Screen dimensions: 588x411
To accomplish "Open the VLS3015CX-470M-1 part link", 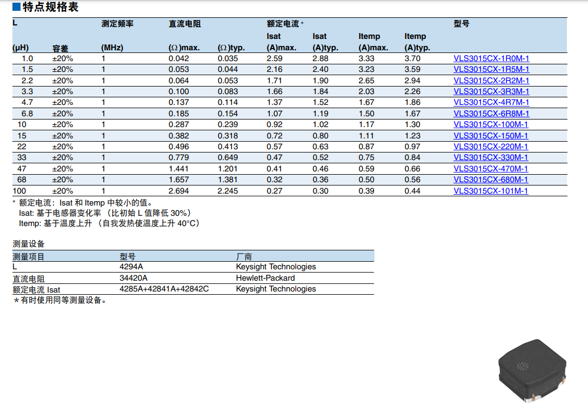I will point(491,169).
